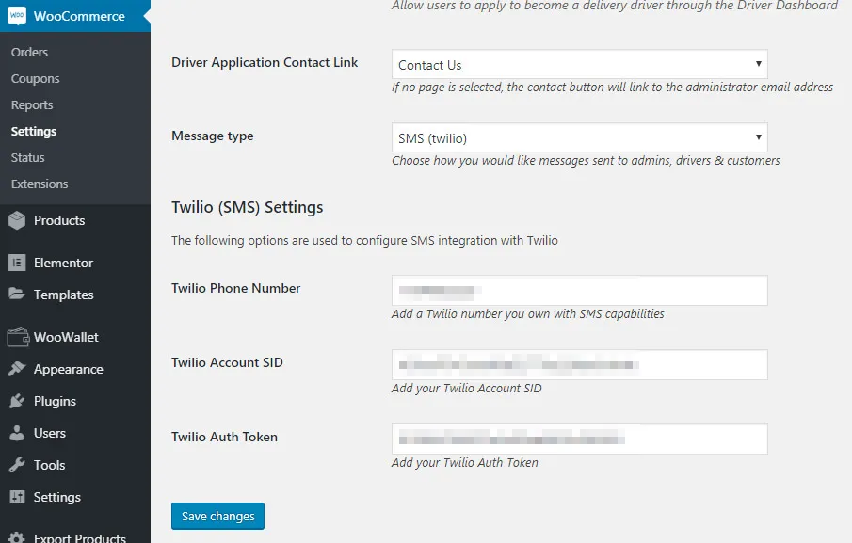Viewport: 852px width, 543px height.
Task: Open Reports submenu item
Action: click(x=32, y=104)
